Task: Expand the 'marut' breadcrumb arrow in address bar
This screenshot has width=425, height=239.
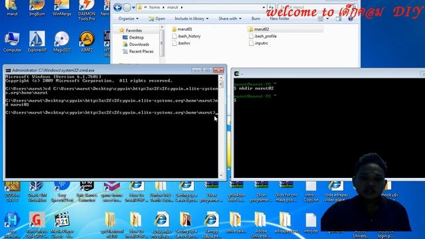Action: tap(181, 7)
